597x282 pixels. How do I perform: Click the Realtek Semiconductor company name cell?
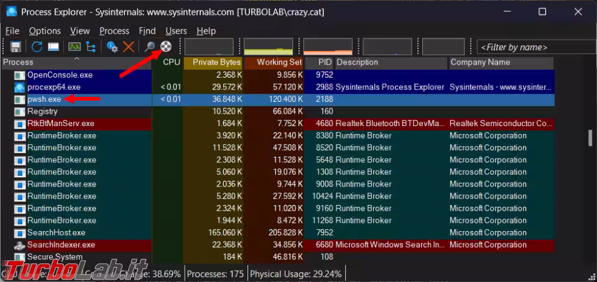(x=501, y=124)
